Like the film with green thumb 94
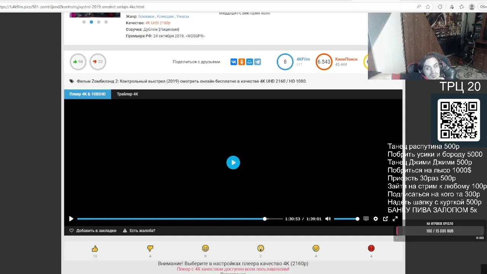This screenshot has width=487, height=274. coord(78,62)
